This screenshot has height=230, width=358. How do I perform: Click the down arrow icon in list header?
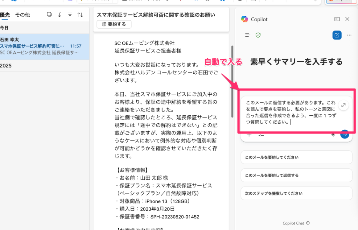(59, 15)
